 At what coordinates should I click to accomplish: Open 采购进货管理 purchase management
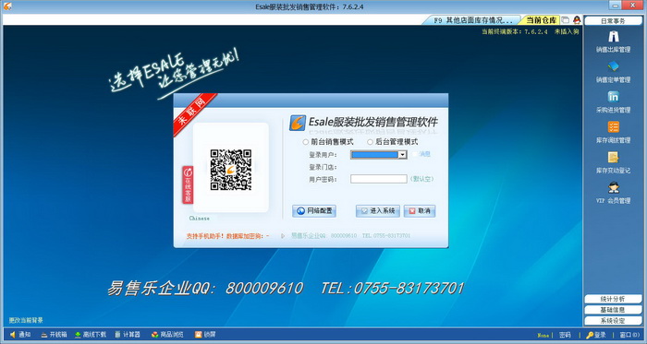pyautogui.click(x=613, y=102)
